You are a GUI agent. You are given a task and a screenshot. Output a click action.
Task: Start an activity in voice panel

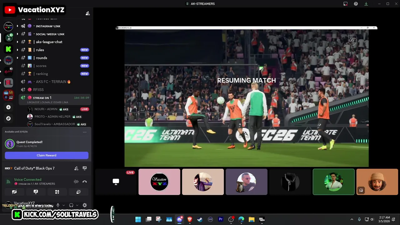pyautogui.click(x=57, y=192)
